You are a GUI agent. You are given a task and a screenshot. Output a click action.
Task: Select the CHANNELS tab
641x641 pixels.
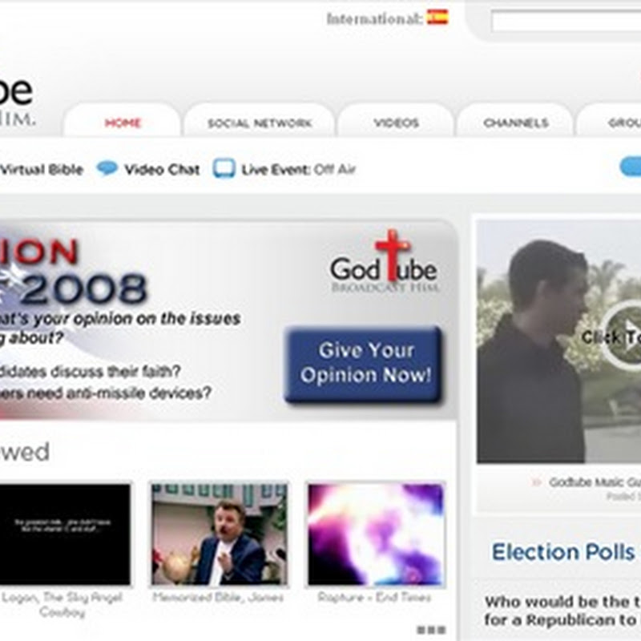(515, 123)
